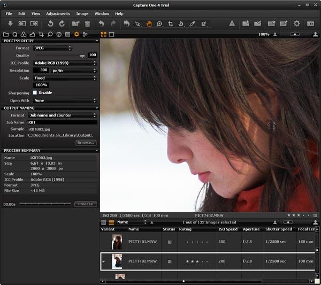Image resolution: width=321 pixels, height=285 pixels.
Task: Adjust the viewer zoom slider near 100%
Action: [x=295, y=34]
